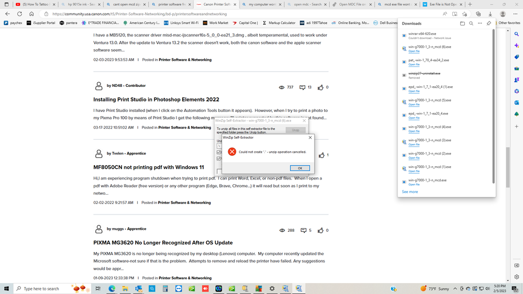Open file link under win-g7000-1_3-n_mcd (6).exe

[414, 51]
